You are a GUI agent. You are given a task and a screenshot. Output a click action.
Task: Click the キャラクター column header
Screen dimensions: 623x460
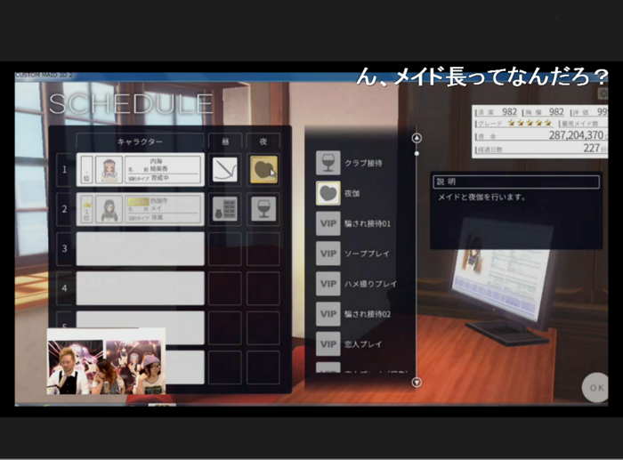[x=140, y=141]
